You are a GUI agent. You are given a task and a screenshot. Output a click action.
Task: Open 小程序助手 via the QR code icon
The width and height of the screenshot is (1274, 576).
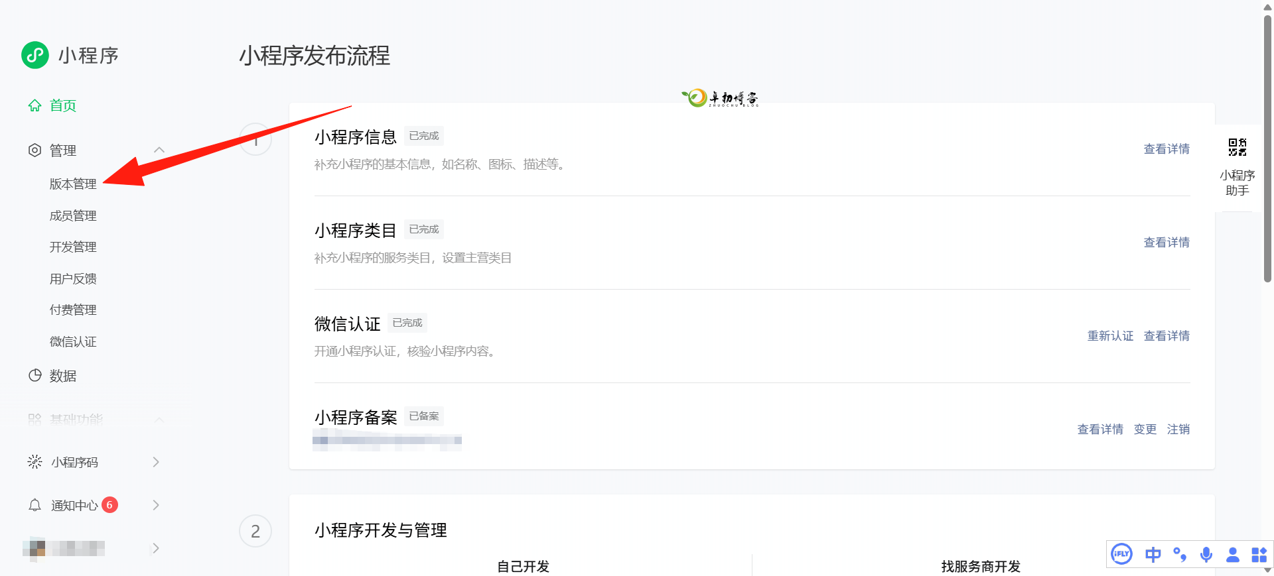coord(1237,147)
